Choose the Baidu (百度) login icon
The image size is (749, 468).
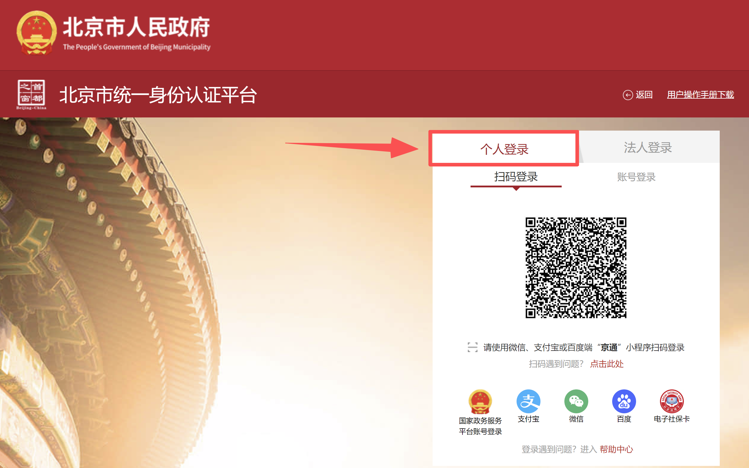coord(624,401)
